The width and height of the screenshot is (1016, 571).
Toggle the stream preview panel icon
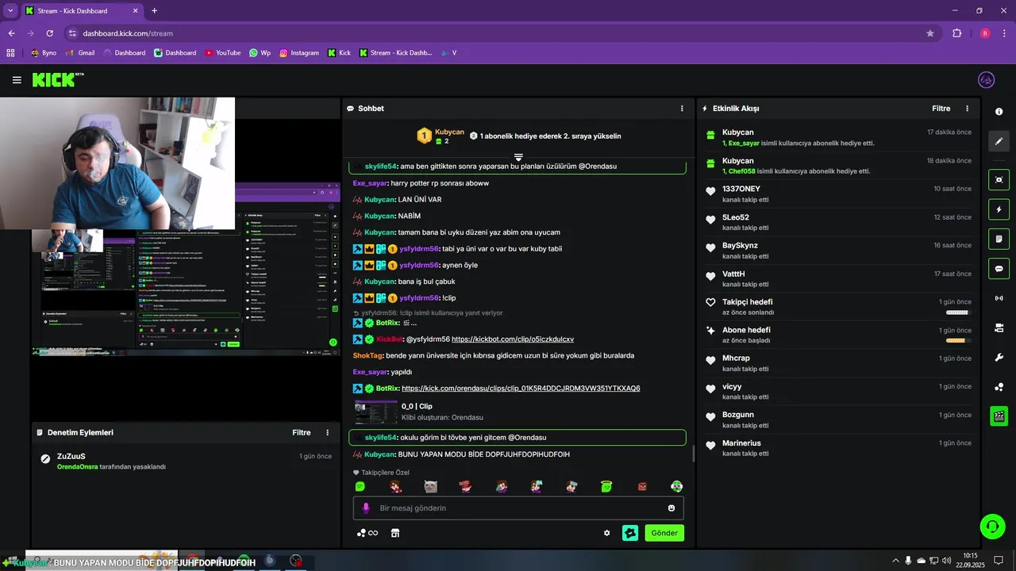(999, 179)
